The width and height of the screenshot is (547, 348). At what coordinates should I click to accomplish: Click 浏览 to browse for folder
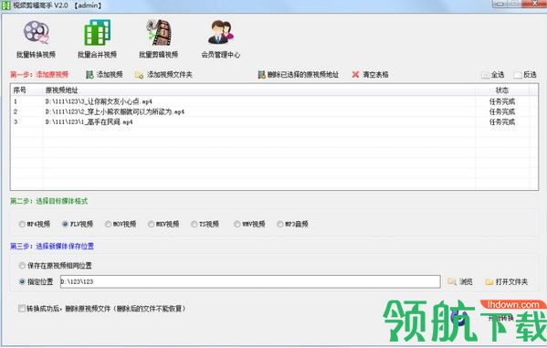[460, 281]
